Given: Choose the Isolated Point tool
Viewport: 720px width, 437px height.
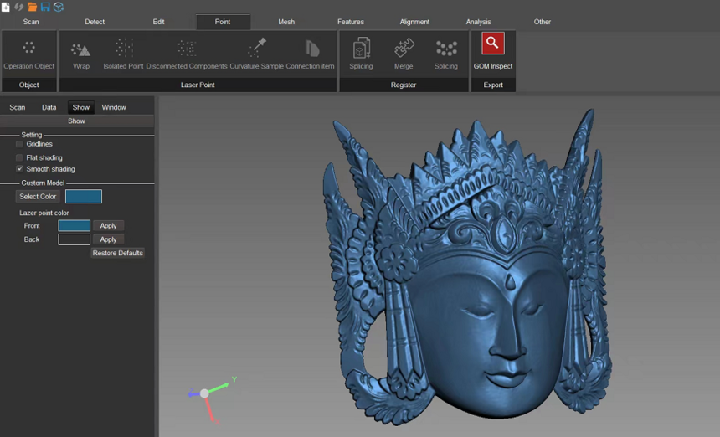Looking at the screenshot, I should click(x=123, y=54).
